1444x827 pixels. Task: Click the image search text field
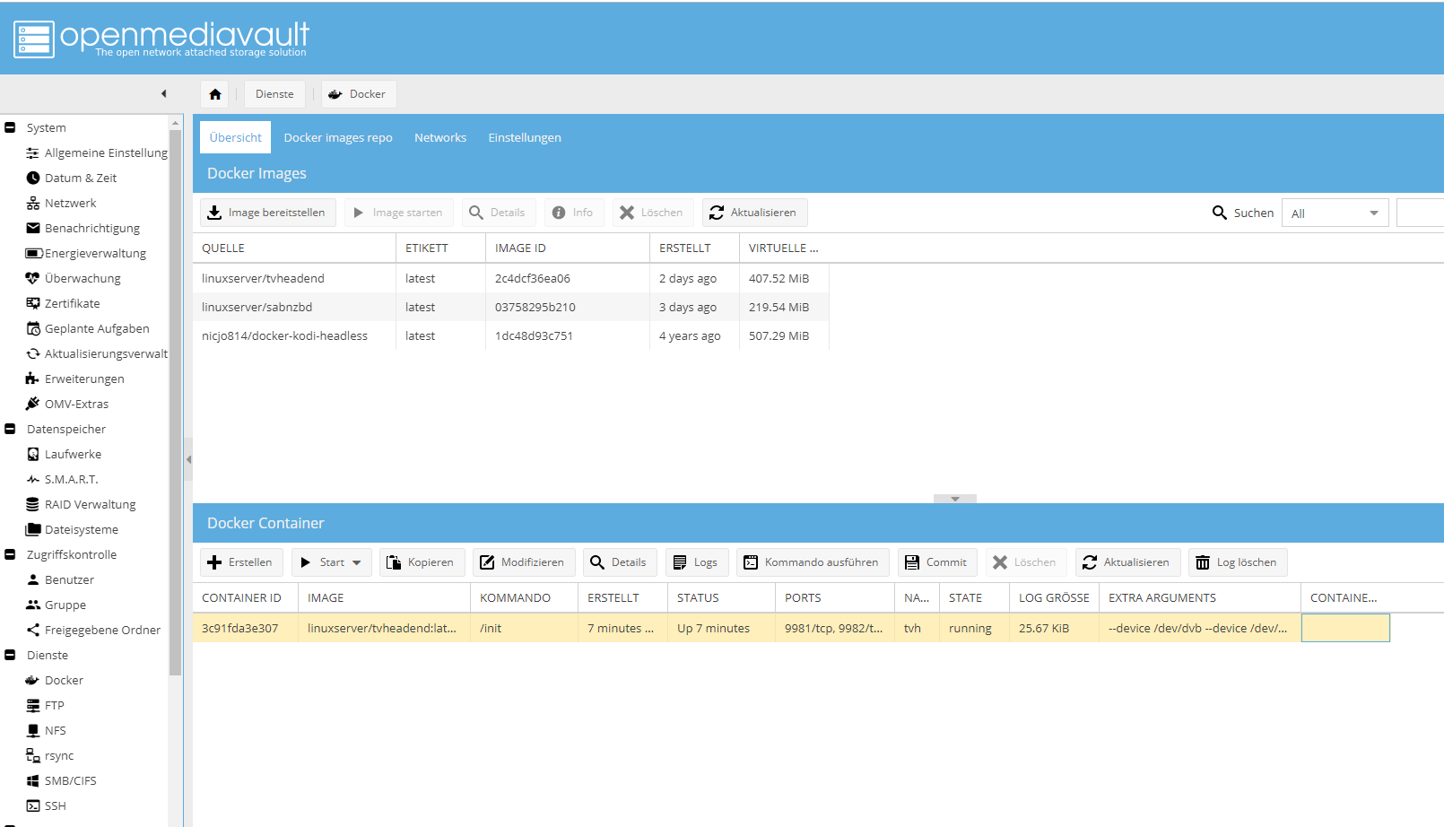[1420, 213]
